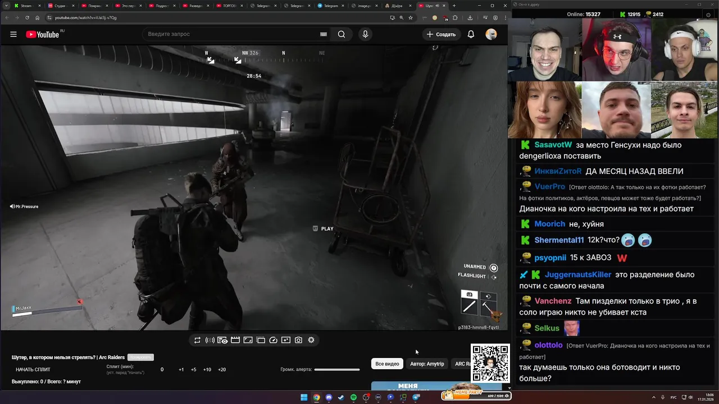719x404 pixels.
Task: Click the +1 split minutes button
Action: [181, 370]
